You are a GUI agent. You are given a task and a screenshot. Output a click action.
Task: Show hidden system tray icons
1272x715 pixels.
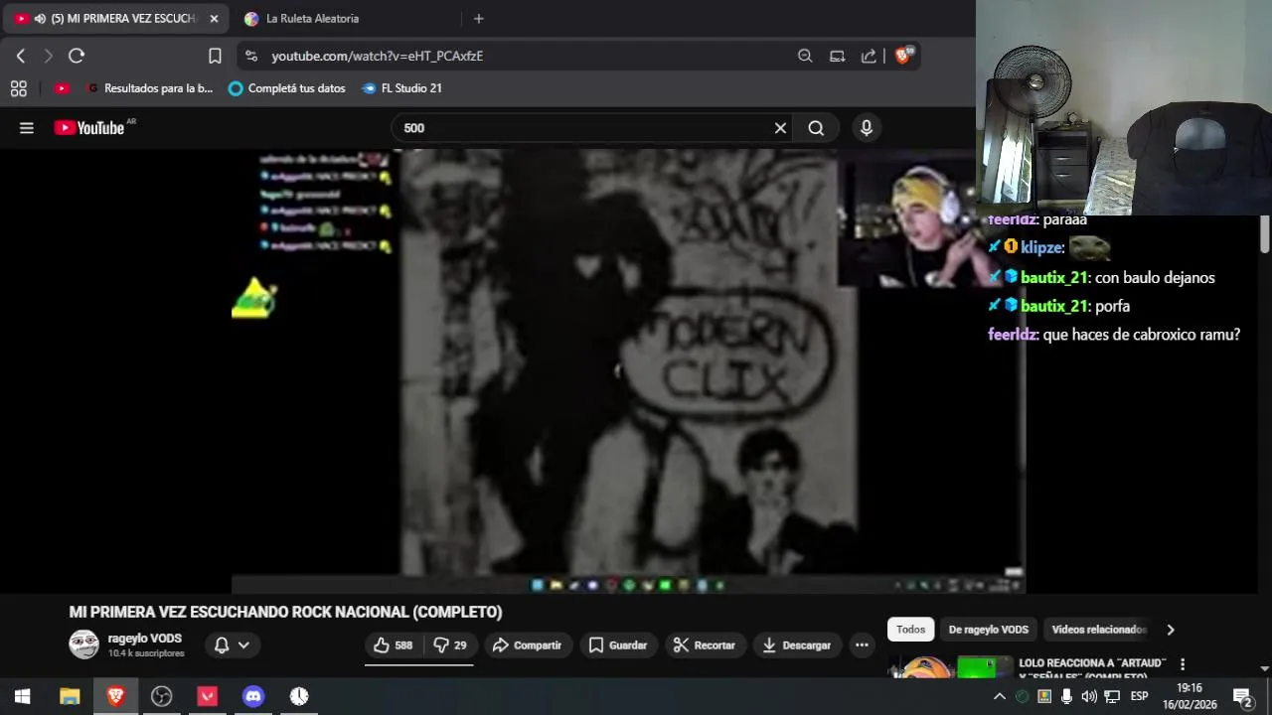click(1000, 696)
